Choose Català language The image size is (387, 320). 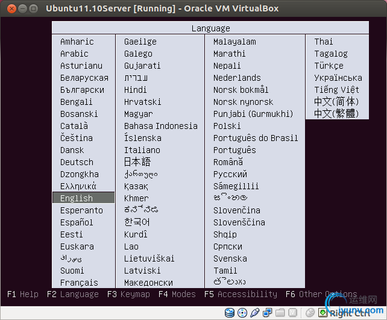pos(74,126)
